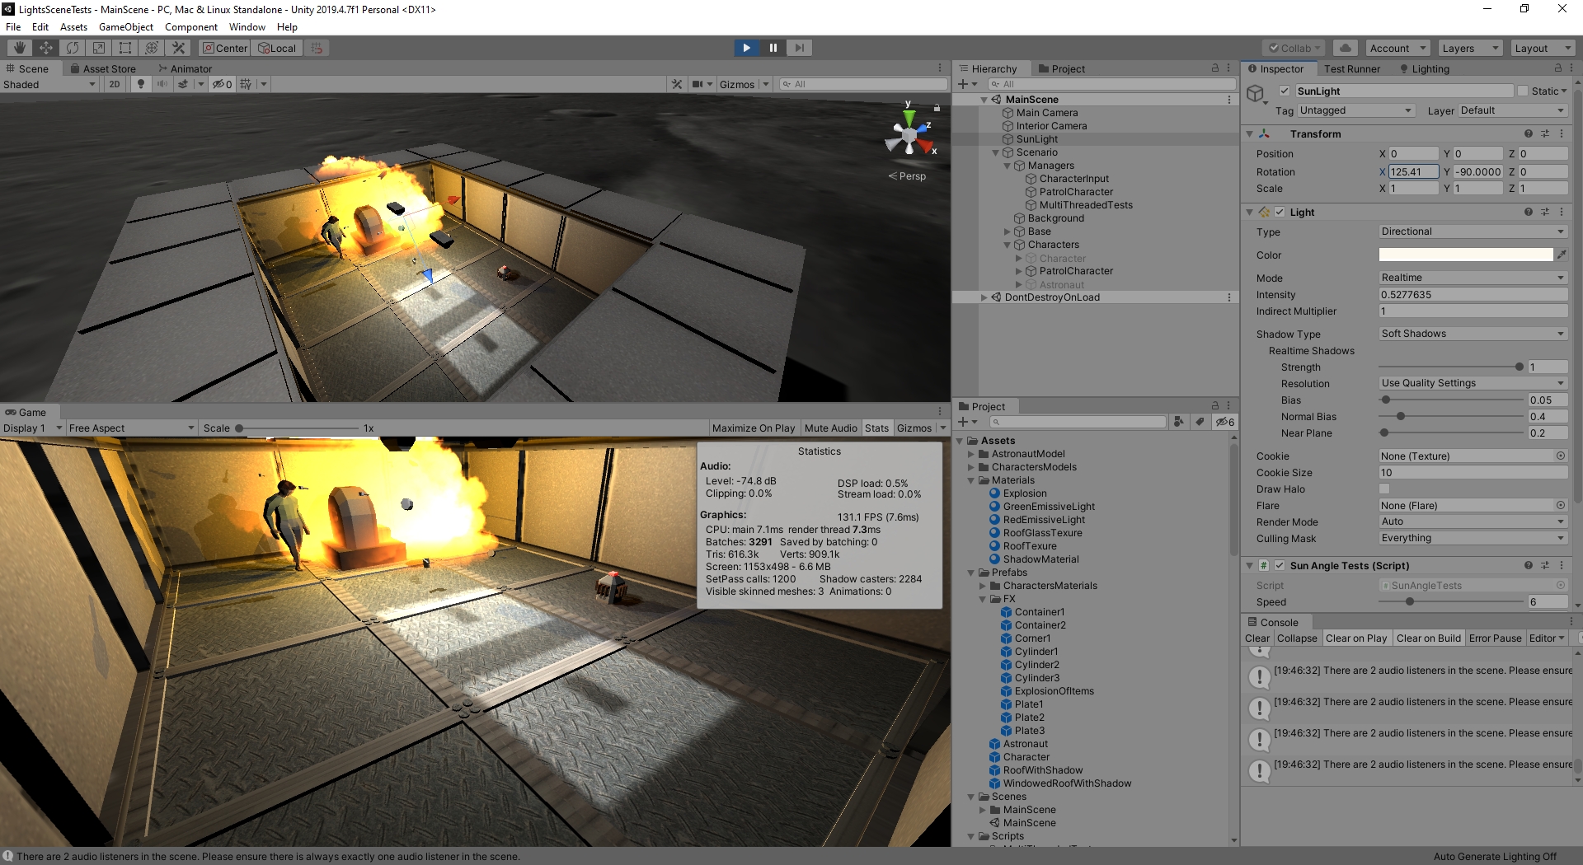
Task: Switch to Lighting tab
Action: [x=1424, y=68]
